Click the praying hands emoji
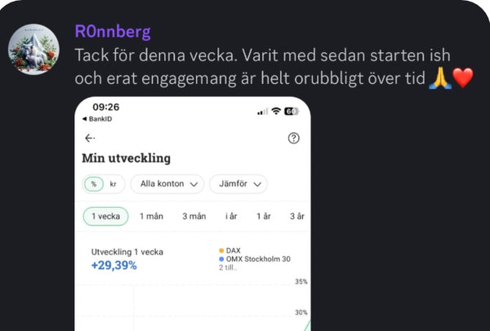The height and width of the screenshot is (331, 490). [439, 78]
